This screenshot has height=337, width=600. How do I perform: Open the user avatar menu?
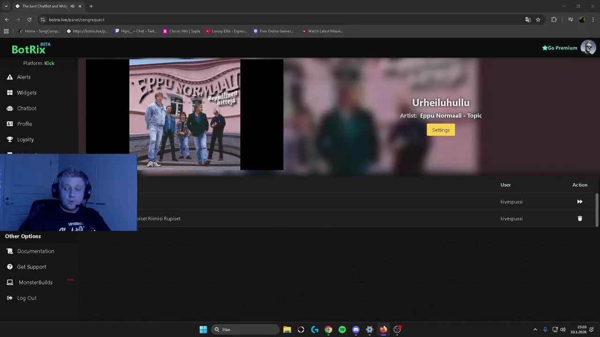(588, 47)
